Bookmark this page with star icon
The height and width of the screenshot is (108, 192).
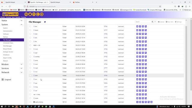coord(160,7)
